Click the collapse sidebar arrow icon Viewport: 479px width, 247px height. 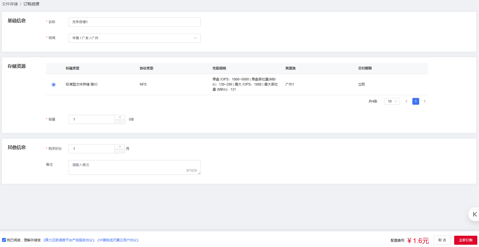click(x=475, y=214)
